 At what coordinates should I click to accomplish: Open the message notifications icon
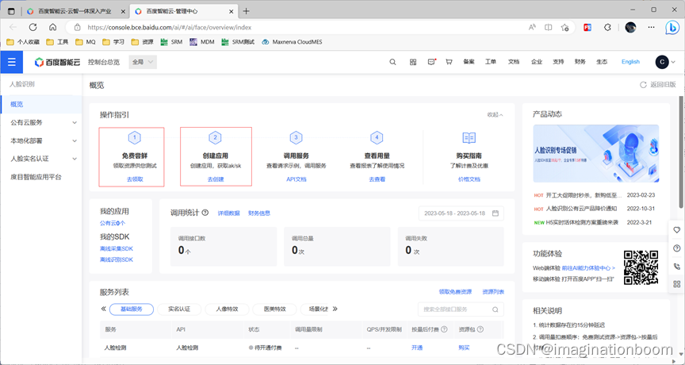(431, 62)
